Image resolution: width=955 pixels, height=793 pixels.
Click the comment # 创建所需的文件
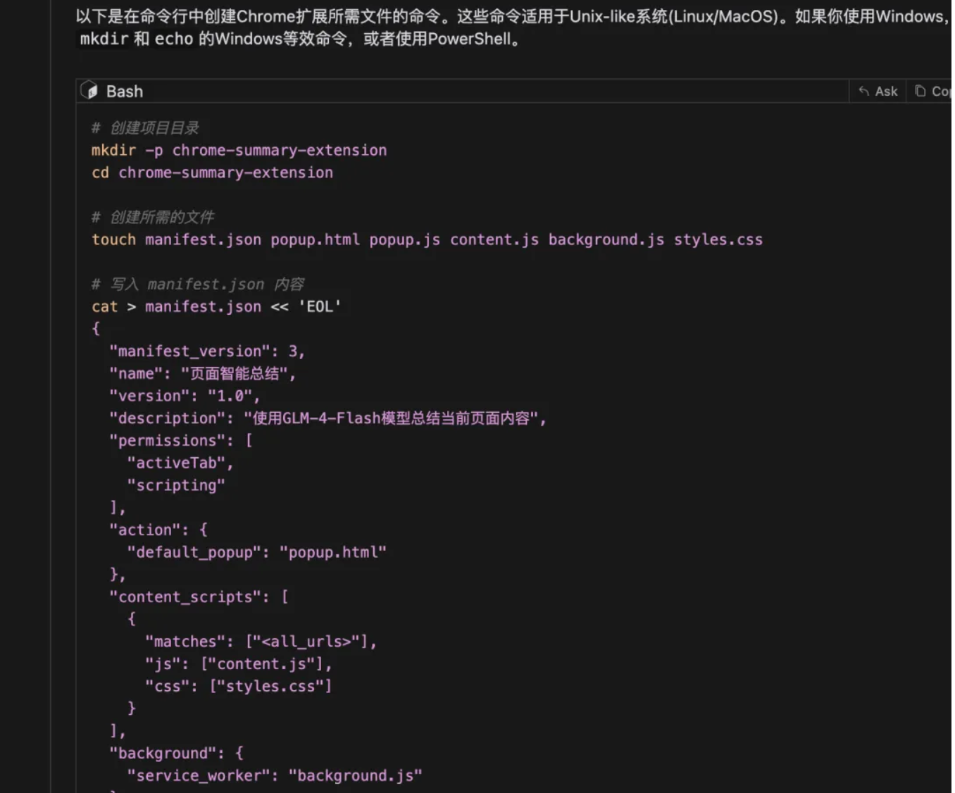[153, 217]
